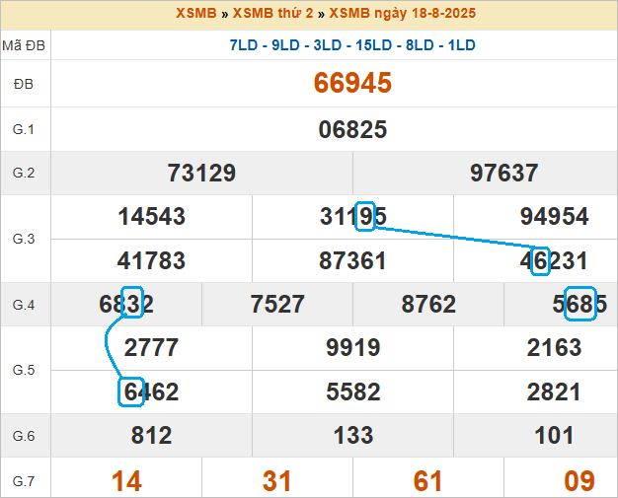Click the Mã ĐB row label
Image resolution: width=618 pixels, height=498 pixels.
point(25,45)
